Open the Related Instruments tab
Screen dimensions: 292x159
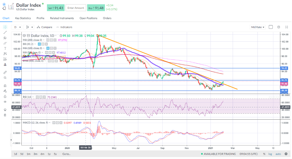tap(62, 18)
